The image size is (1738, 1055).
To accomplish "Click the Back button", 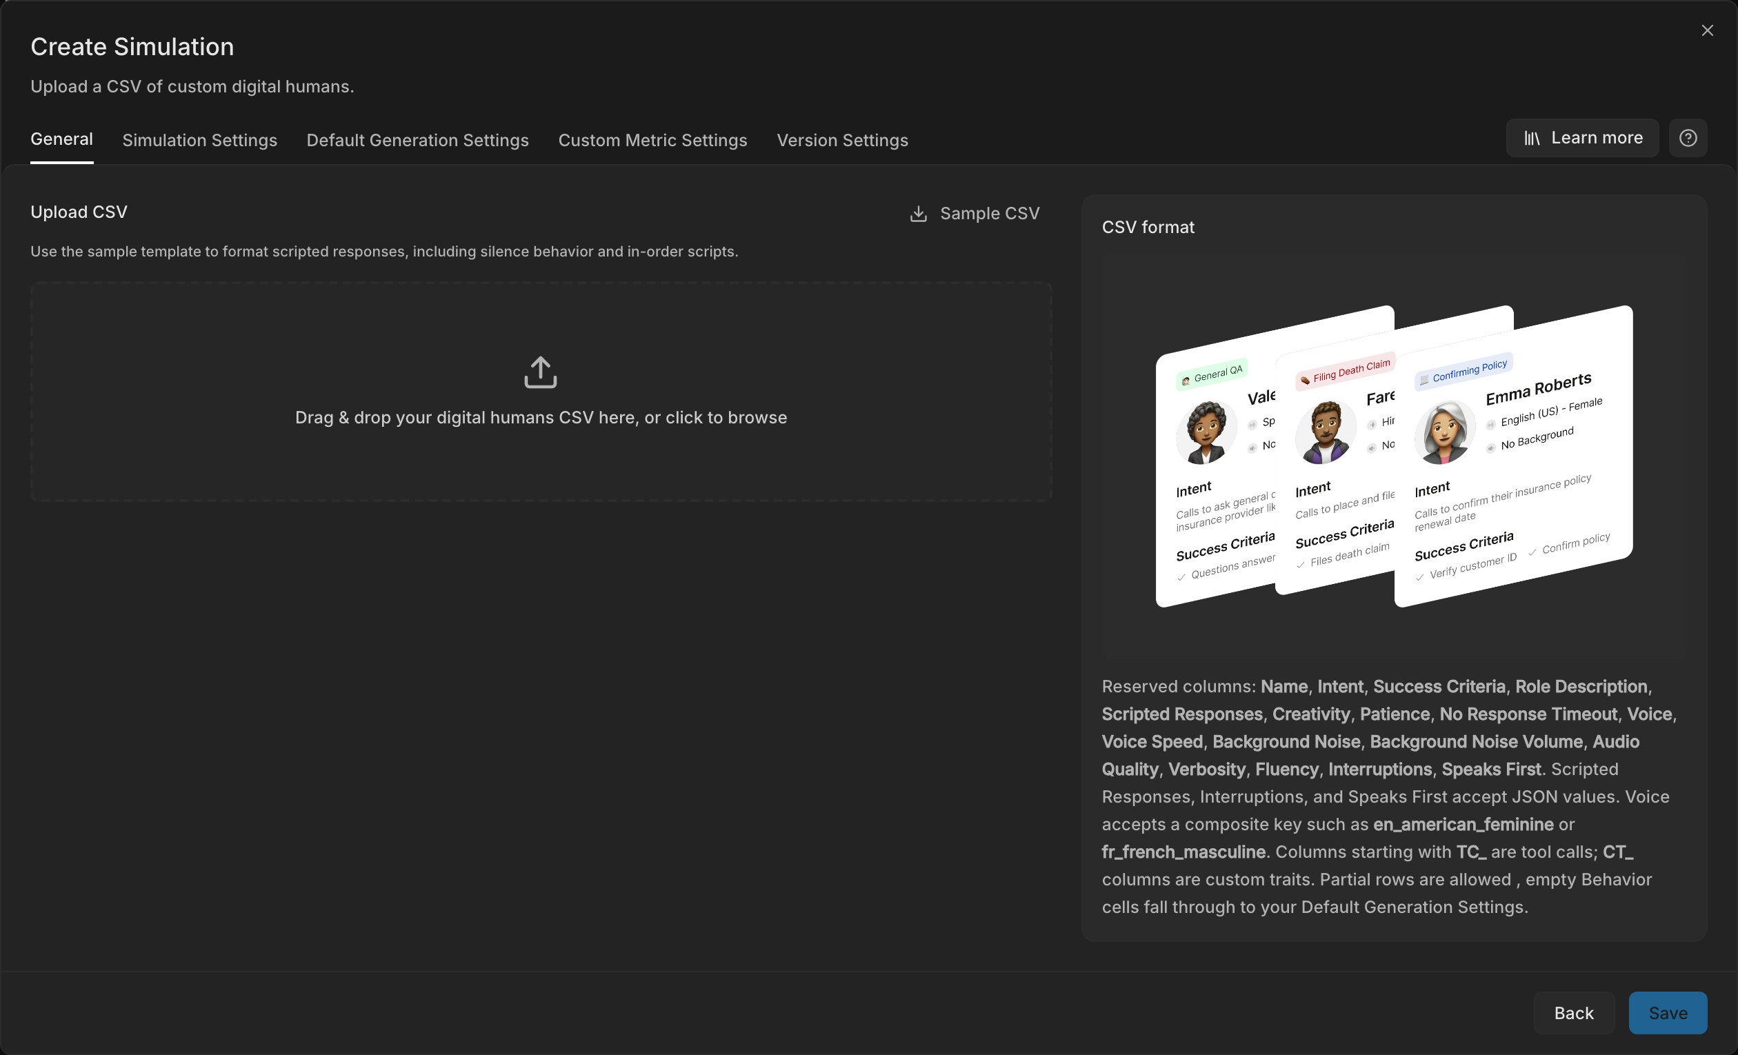I will click(1574, 1013).
